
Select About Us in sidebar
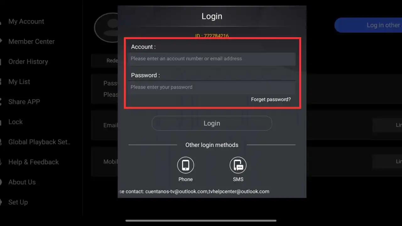pyautogui.click(x=22, y=182)
